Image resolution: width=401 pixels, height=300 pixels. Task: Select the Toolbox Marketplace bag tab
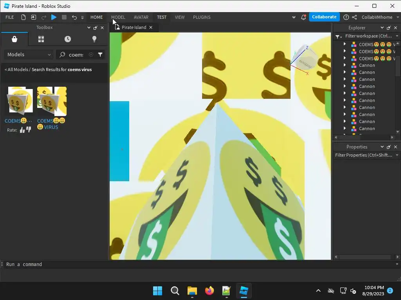point(14,39)
